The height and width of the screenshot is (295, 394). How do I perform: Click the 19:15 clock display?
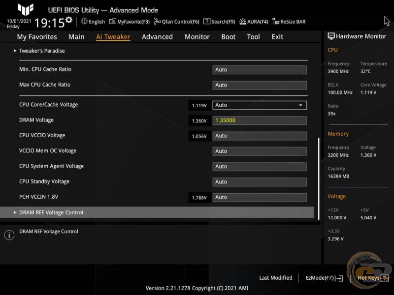click(x=49, y=23)
